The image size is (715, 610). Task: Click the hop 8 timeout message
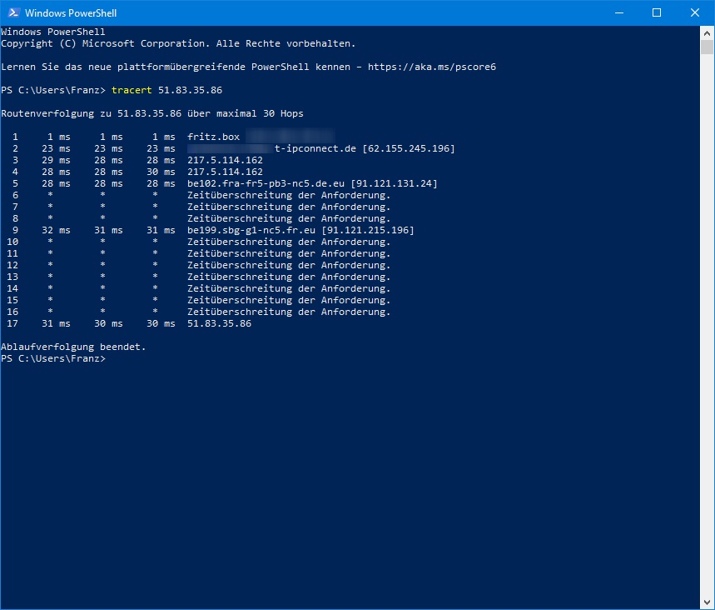coord(289,218)
